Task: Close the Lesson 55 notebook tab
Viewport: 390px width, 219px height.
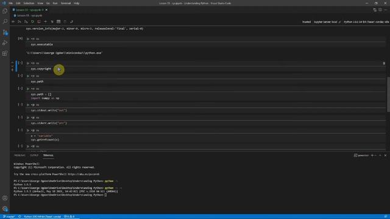Action: (x=46, y=10)
